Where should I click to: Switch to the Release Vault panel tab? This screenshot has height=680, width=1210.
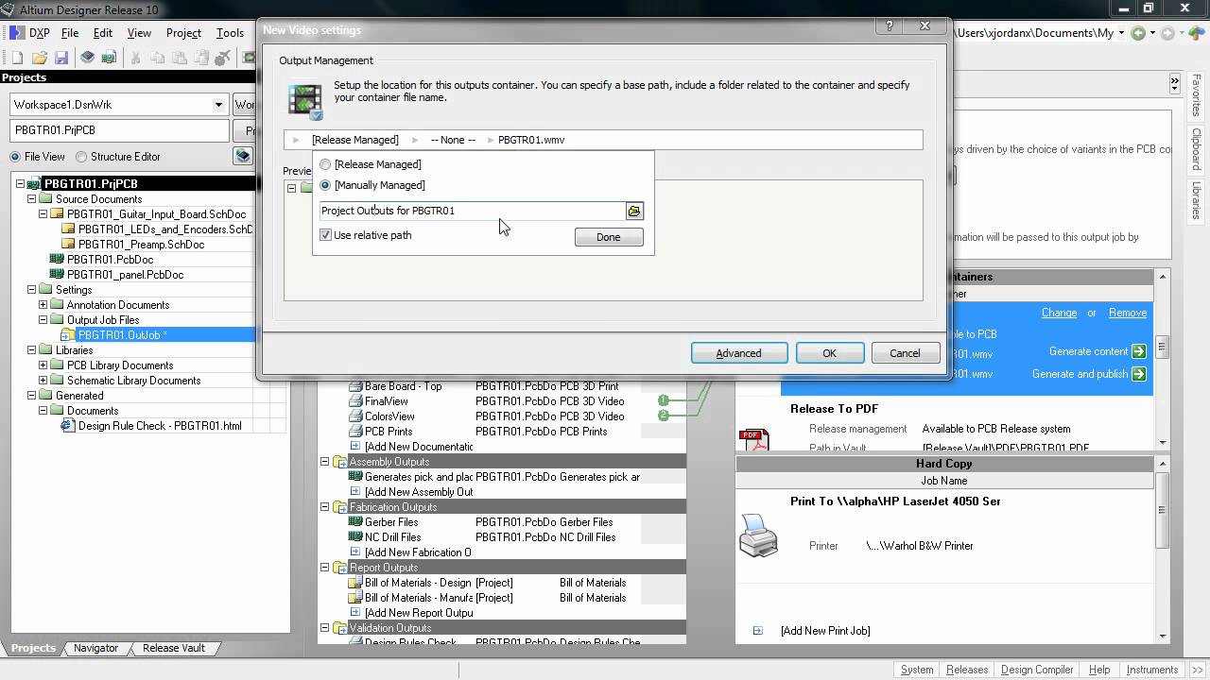point(174,648)
